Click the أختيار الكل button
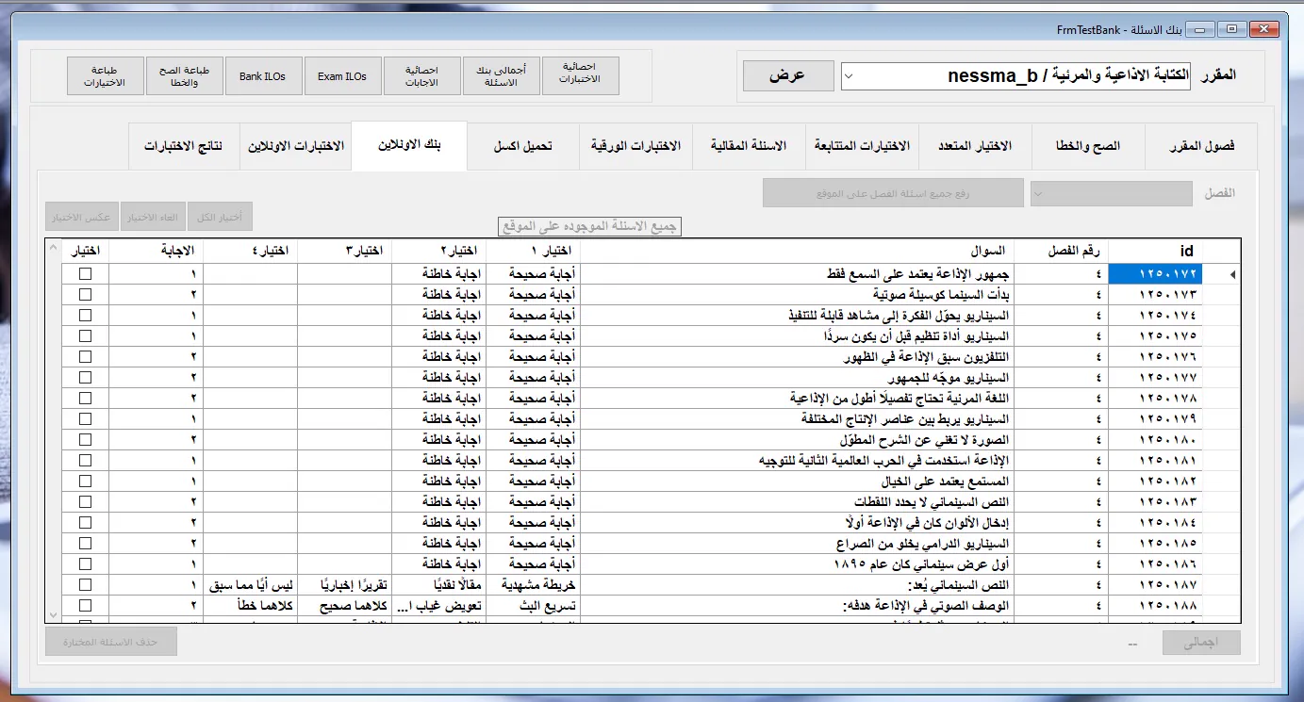Image resolution: width=1304 pixels, height=702 pixels. point(220,217)
